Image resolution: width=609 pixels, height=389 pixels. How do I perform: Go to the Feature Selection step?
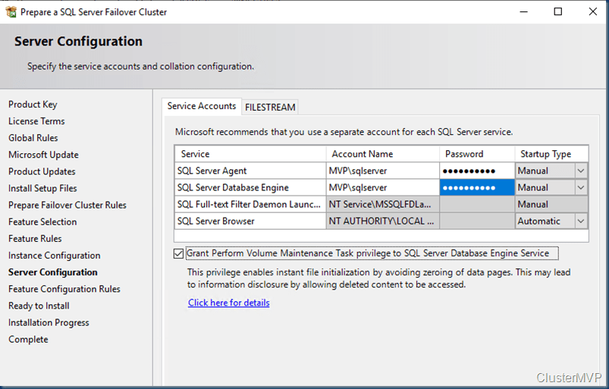42,222
